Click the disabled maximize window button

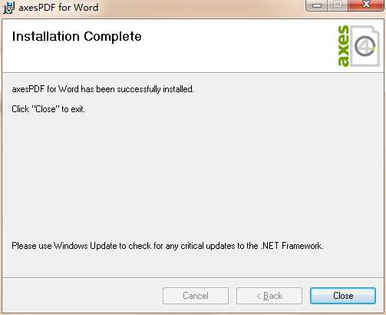pyautogui.click(x=338, y=5)
